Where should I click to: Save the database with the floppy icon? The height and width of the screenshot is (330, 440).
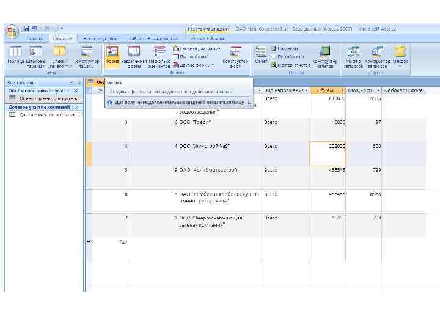tap(27, 28)
